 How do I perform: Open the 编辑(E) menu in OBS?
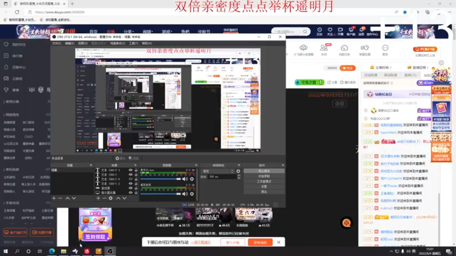(x=70, y=43)
